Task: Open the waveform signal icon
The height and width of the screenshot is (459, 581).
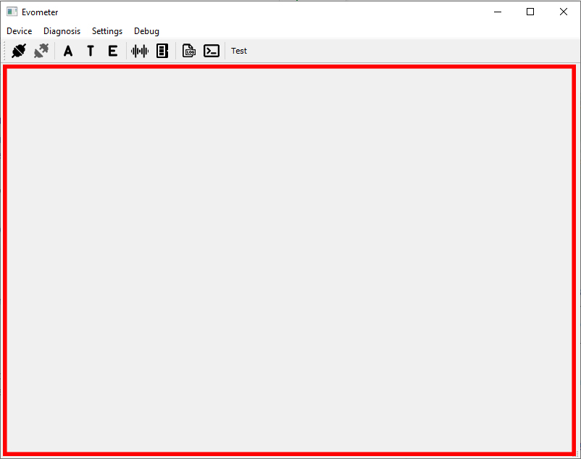Action: click(140, 51)
